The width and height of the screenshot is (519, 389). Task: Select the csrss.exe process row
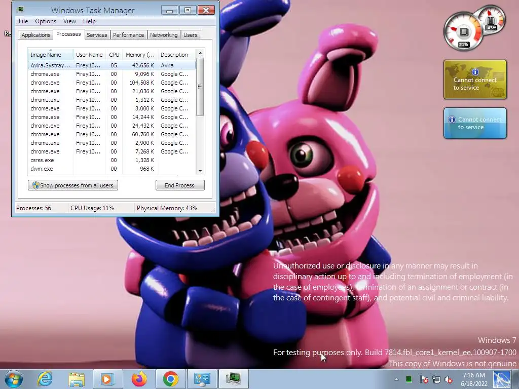pyautogui.click(x=112, y=160)
